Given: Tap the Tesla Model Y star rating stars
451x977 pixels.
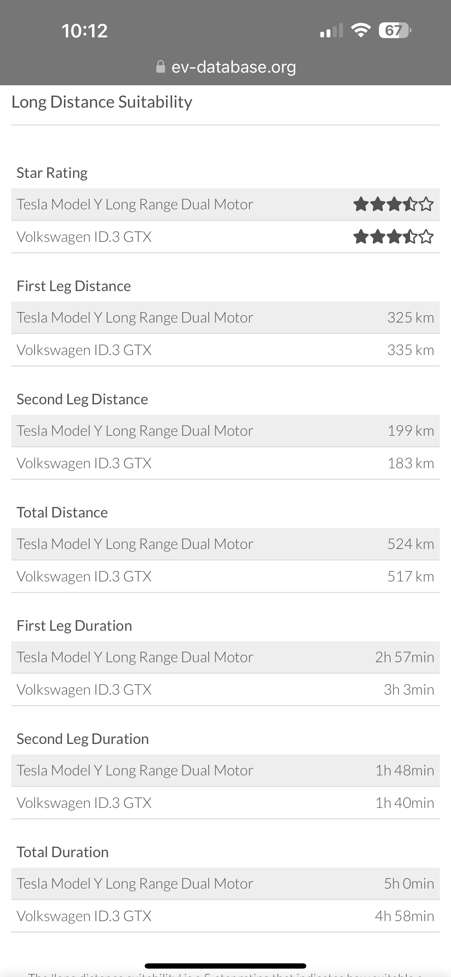Looking at the screenshot, I should tap(393, 204).
